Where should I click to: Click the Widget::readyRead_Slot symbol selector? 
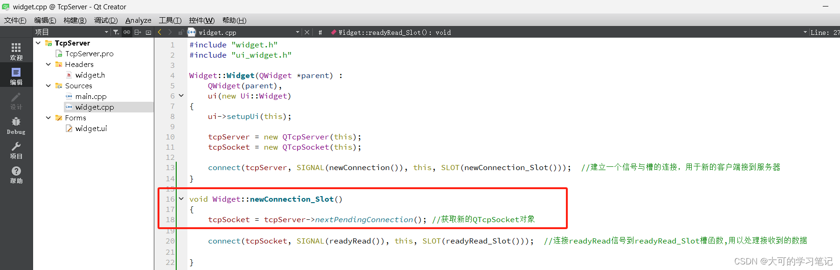(x=394, y=33)
